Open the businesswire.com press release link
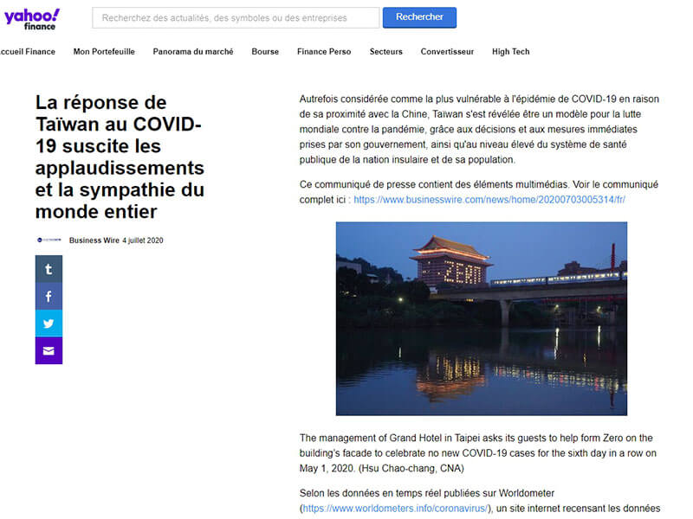The width and height of the screenshot is (693, 519). (489, 200)
